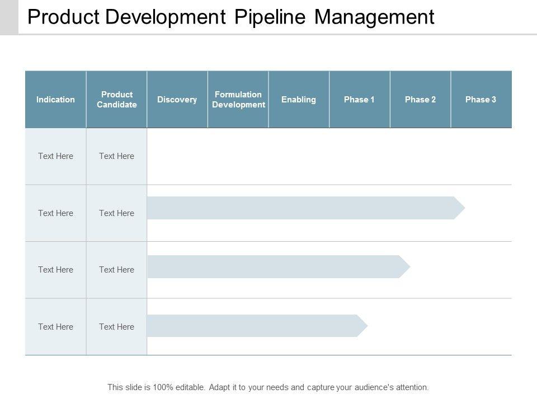
Task: Click the arrow bar ending in Phase 2
Action: coord(278,266)
